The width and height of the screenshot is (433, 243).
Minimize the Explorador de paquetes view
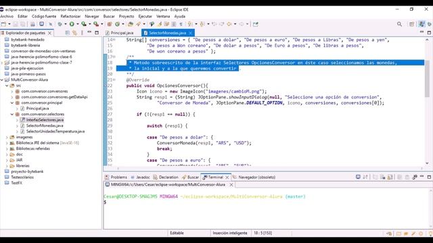(89, 32)
